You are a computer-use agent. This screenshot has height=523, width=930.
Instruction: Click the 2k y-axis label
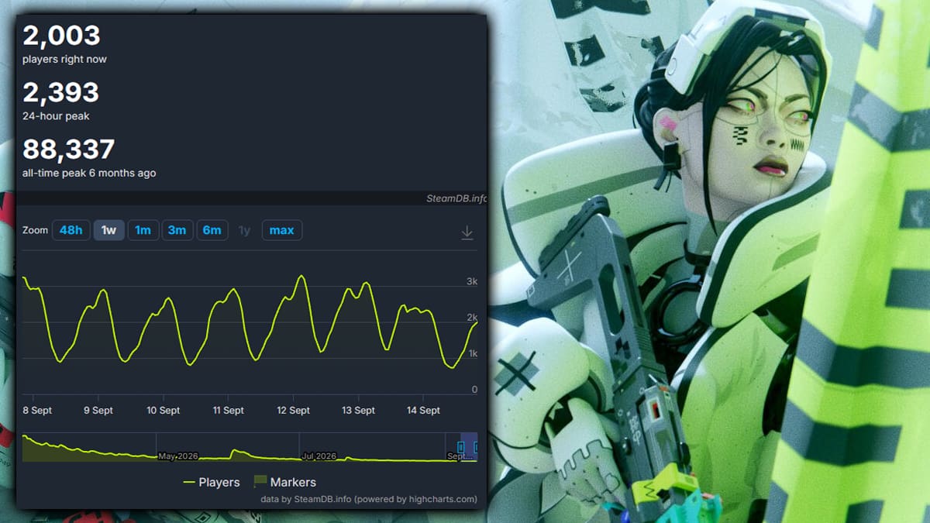pyautogui.click(x=471, y=318)
